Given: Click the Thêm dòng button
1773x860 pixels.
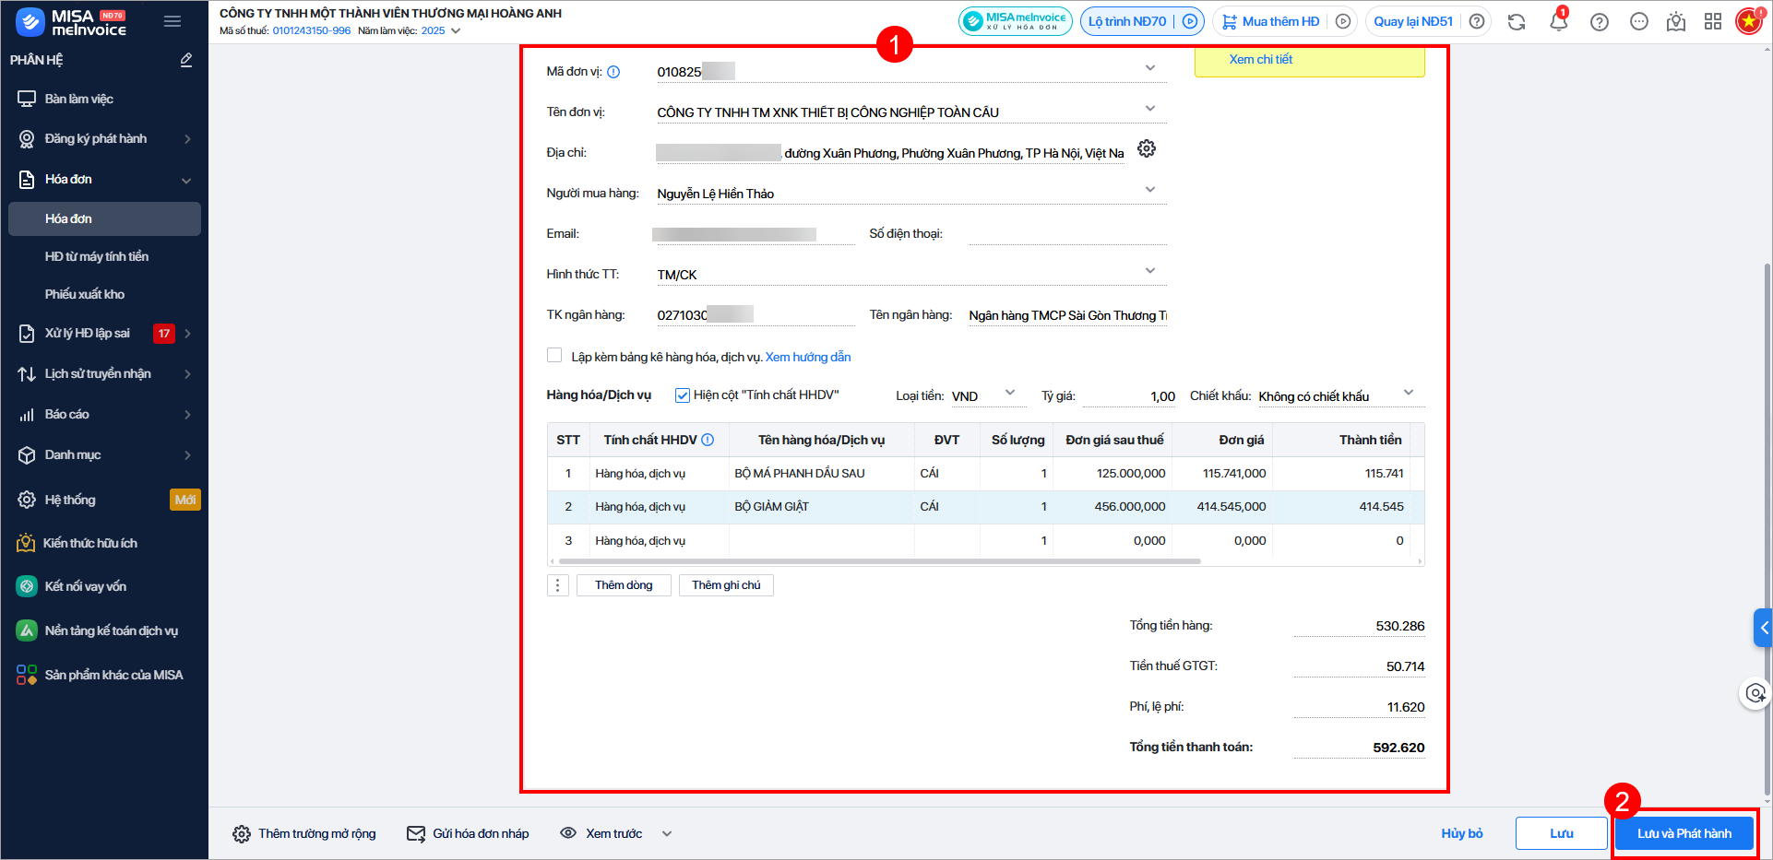Looking at the screenshot, I should (x=624, y=585).
